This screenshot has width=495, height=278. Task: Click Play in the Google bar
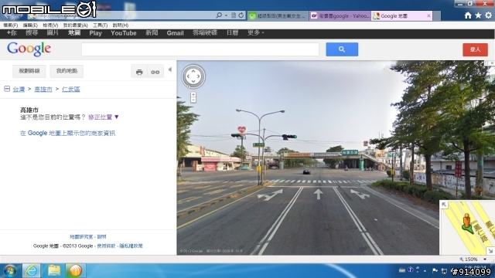tap(95, 33)
